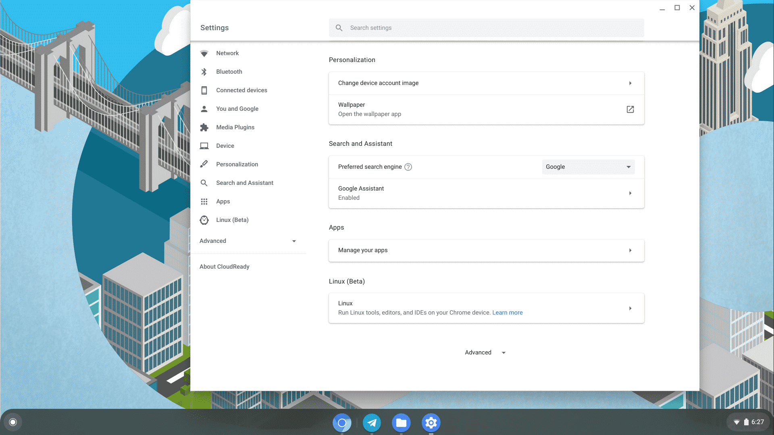Click the launcher circle button on shelf

click(x=13, y=422)
